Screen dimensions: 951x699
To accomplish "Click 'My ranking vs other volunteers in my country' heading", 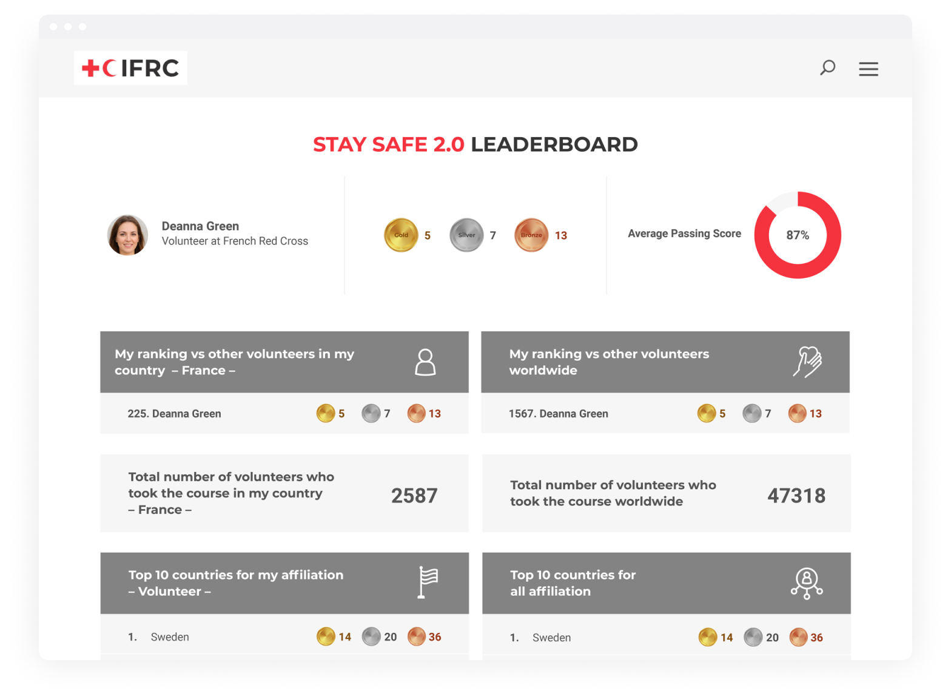I will (x=235, y=362).
